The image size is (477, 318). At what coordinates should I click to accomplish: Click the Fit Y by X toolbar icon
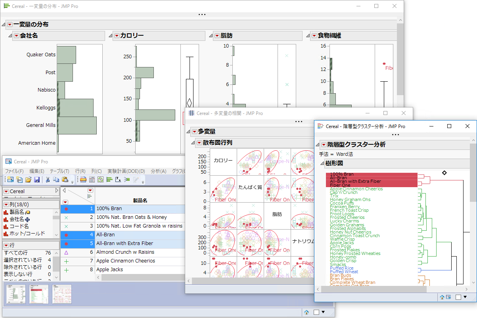coord(118,180)
